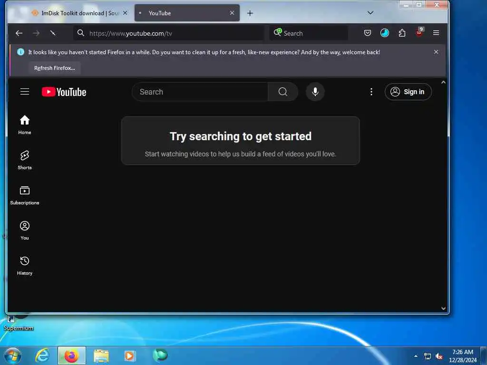The height and width of the screenshot is (365, 487).
Task: Go to Home in YouTube sidebar
Action: [25, 125]
